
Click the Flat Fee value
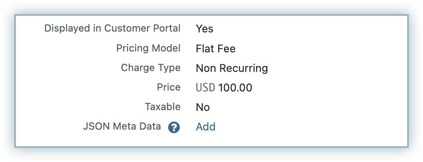click(216, 49)
